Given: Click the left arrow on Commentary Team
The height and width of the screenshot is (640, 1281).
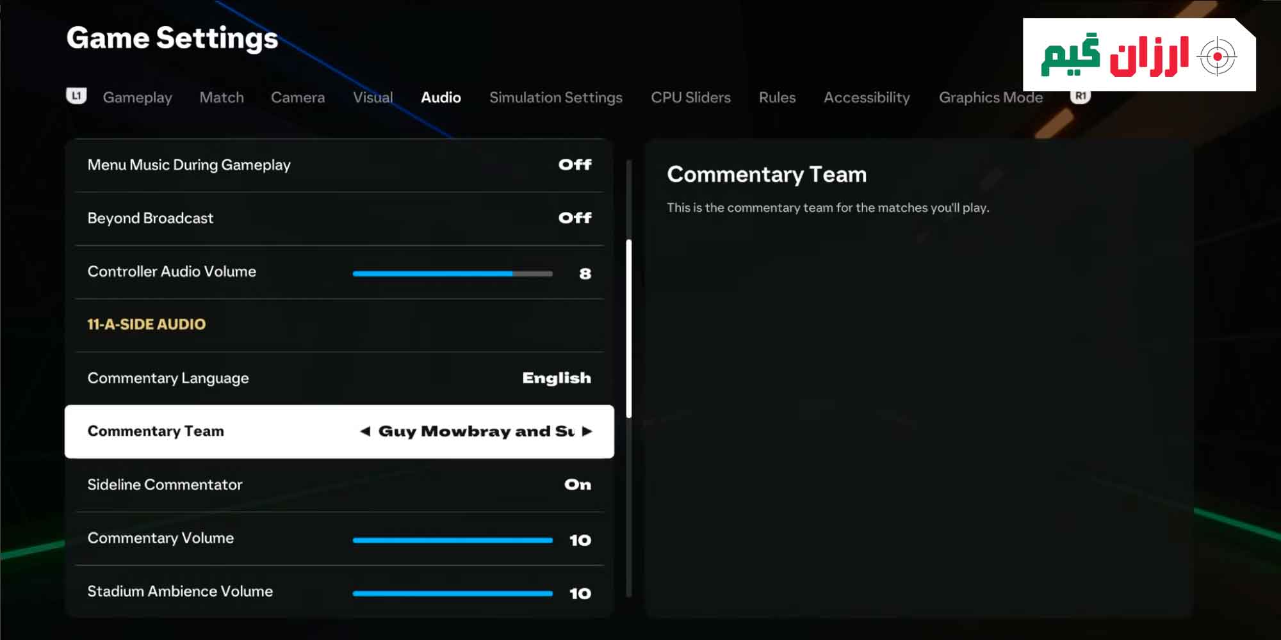Looking at the screenshot, I should (x=365, y=431).
